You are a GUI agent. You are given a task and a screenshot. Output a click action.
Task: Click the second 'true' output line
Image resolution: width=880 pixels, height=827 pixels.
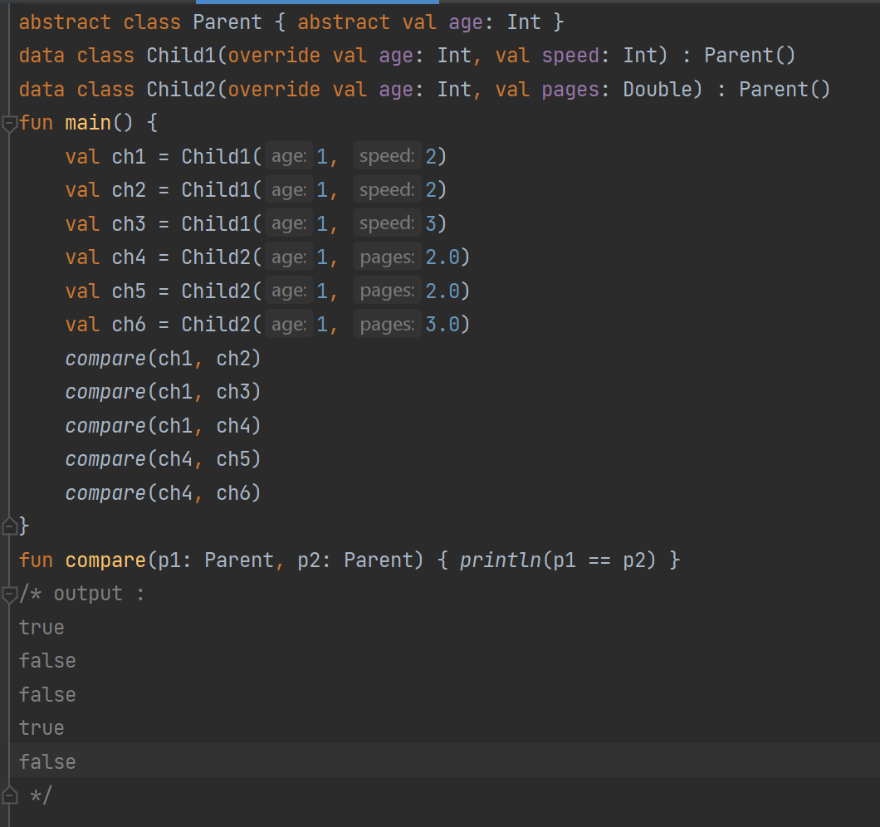(42, 728)
